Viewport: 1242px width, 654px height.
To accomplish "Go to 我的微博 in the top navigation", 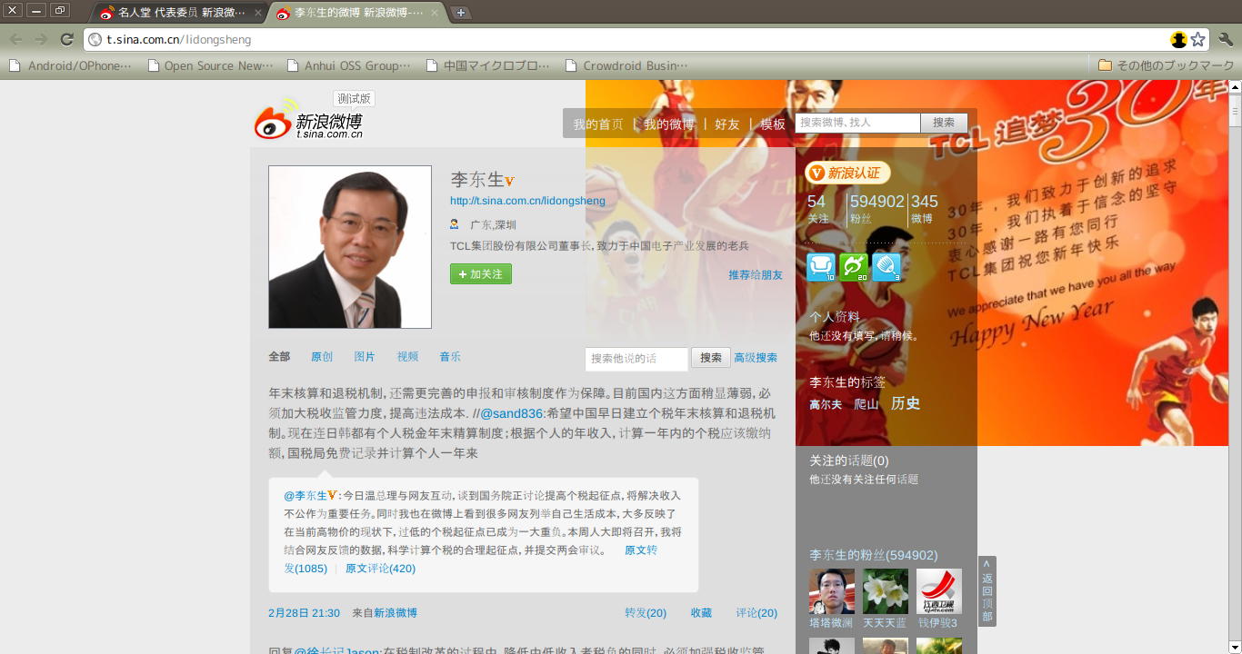I will [669, 124].
